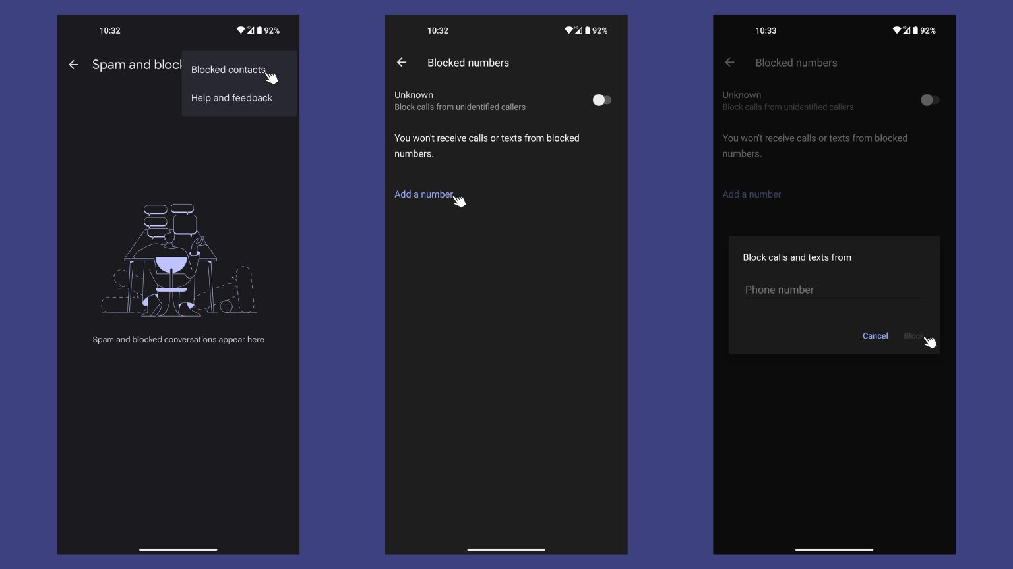Click the clock showing 10:33
Screen dimensions: 1013x569
click(766, 30)
